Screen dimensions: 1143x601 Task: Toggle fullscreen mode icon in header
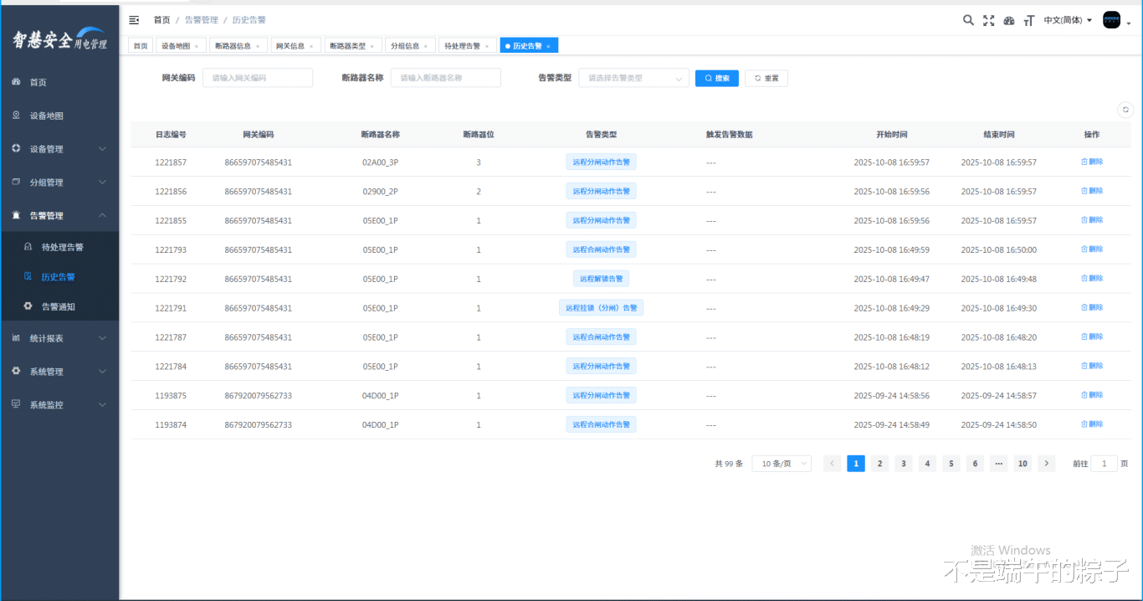988,20
